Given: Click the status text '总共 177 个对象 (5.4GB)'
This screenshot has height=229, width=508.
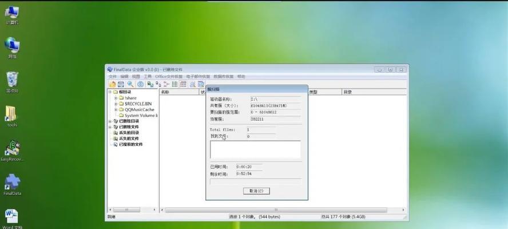Looking at the screenshot, I should [x=343, y=216].
